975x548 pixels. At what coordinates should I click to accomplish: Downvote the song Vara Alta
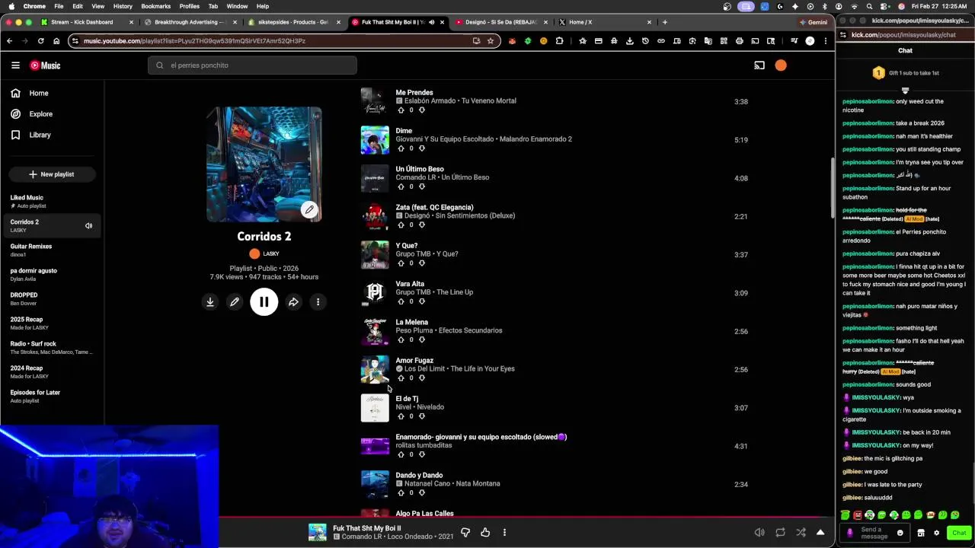(422, 301)
